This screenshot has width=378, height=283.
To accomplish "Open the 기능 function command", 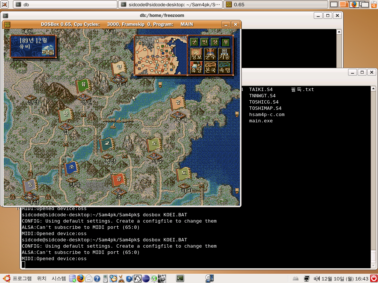I will (225, 54).
